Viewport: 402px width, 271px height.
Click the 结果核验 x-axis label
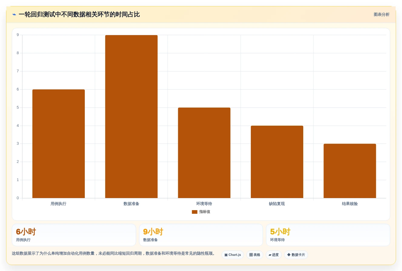point(350,204)
